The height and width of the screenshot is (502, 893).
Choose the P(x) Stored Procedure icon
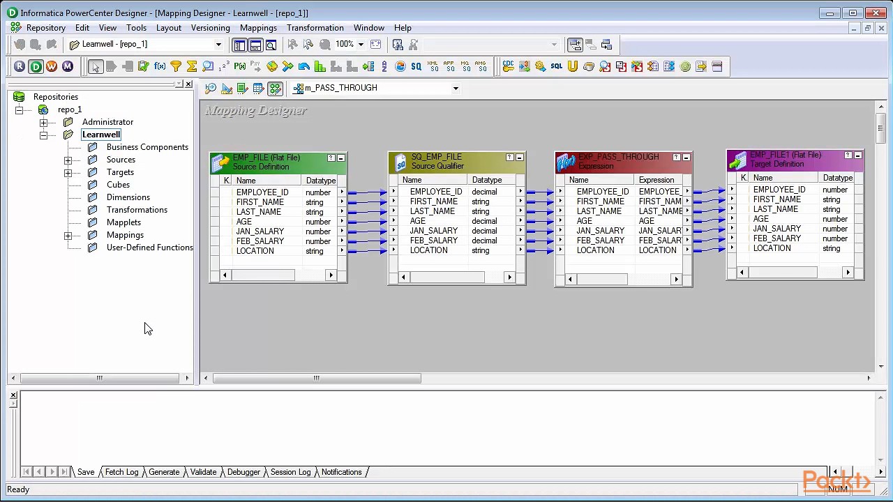pyautogui.click(x=240, y=66)
